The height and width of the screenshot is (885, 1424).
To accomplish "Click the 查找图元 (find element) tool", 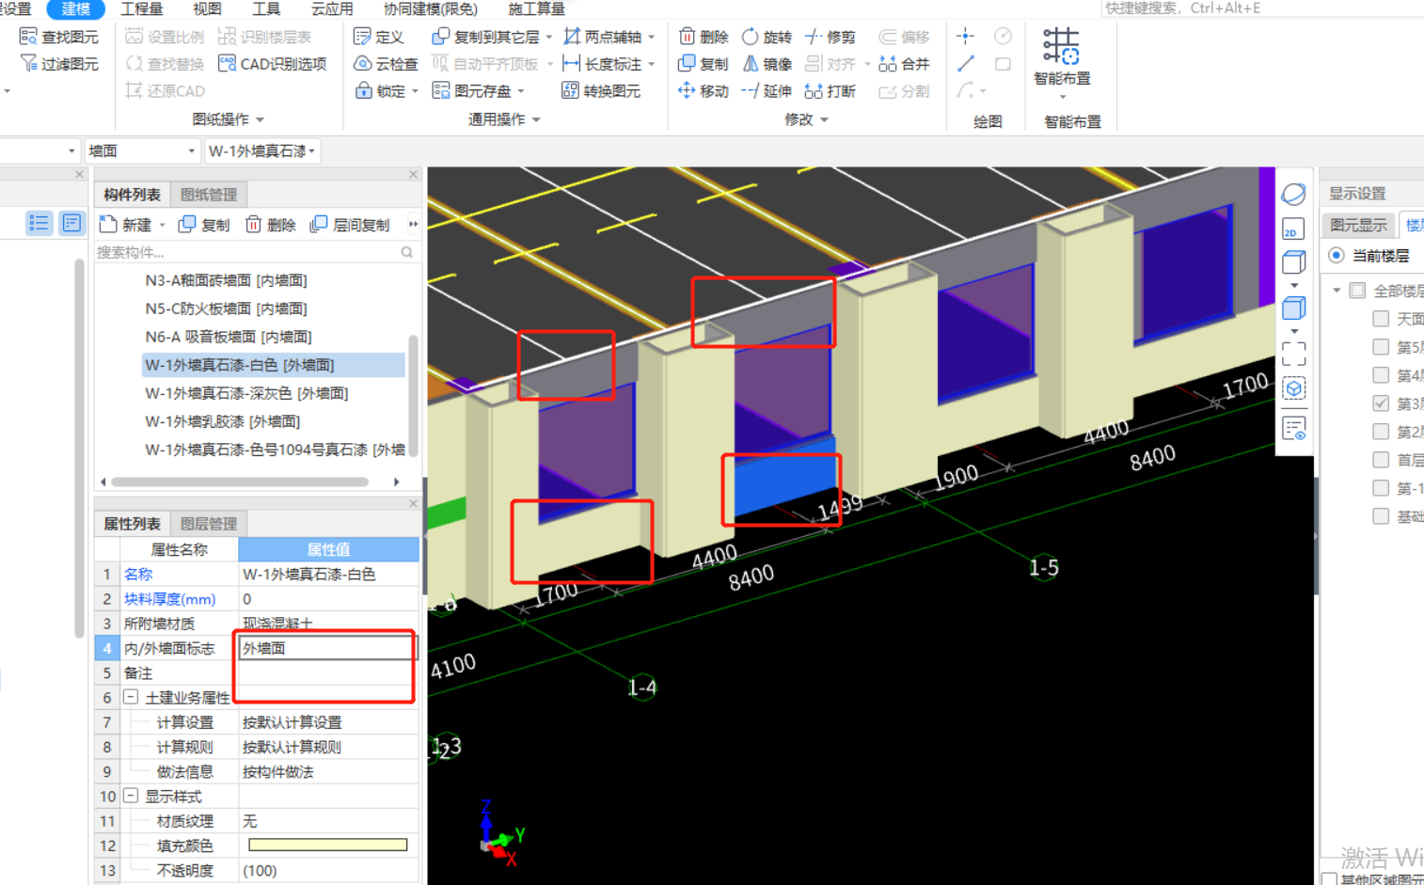I will click(x=58, y=37).
